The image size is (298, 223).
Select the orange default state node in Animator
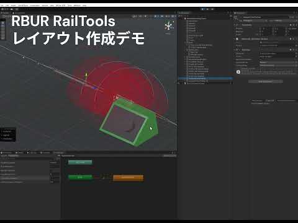coord(128,178)
